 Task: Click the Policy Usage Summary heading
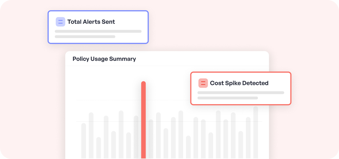click(x=104, y=59)
